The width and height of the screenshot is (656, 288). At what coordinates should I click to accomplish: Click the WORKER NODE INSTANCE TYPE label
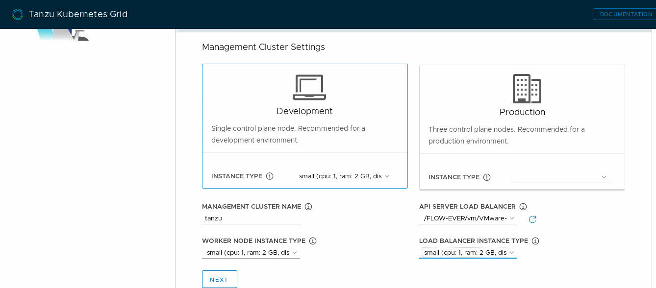(253, 241)
